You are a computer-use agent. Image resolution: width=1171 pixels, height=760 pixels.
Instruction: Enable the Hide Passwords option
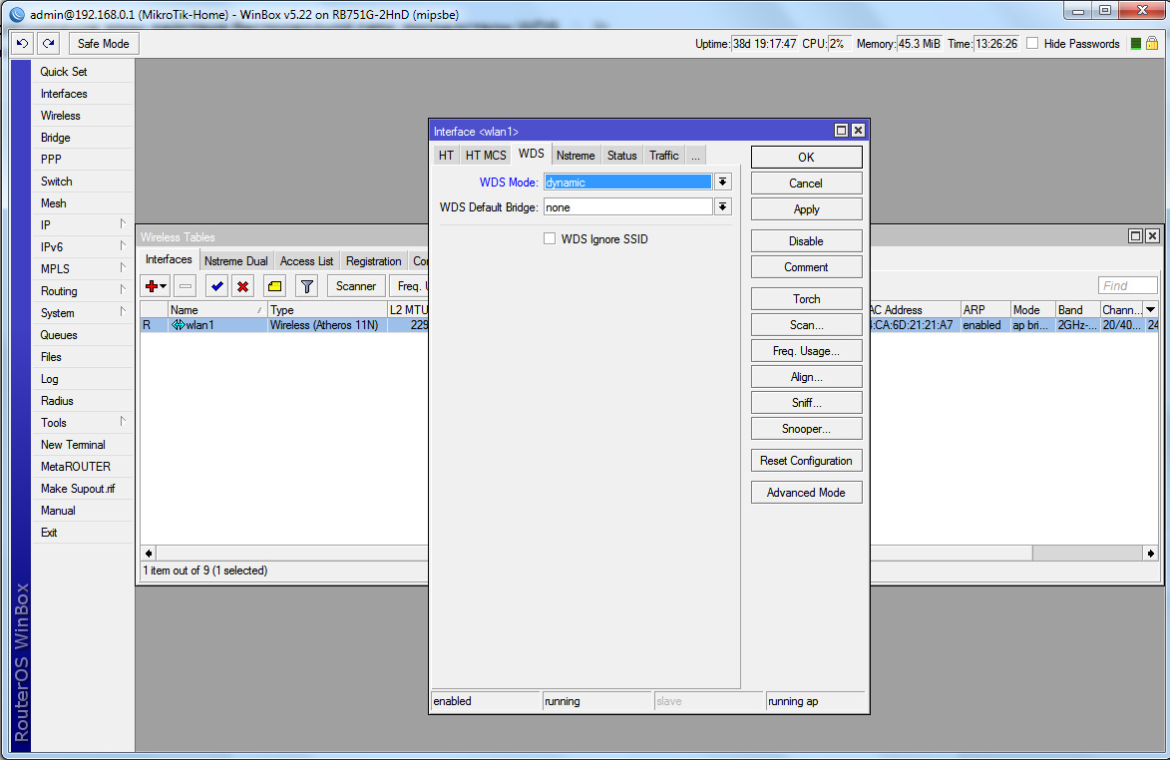tap(1033, 43)
